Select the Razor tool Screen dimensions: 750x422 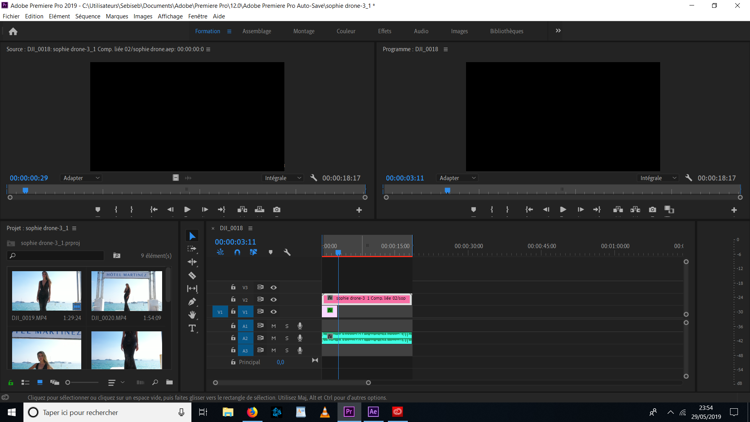192,275
